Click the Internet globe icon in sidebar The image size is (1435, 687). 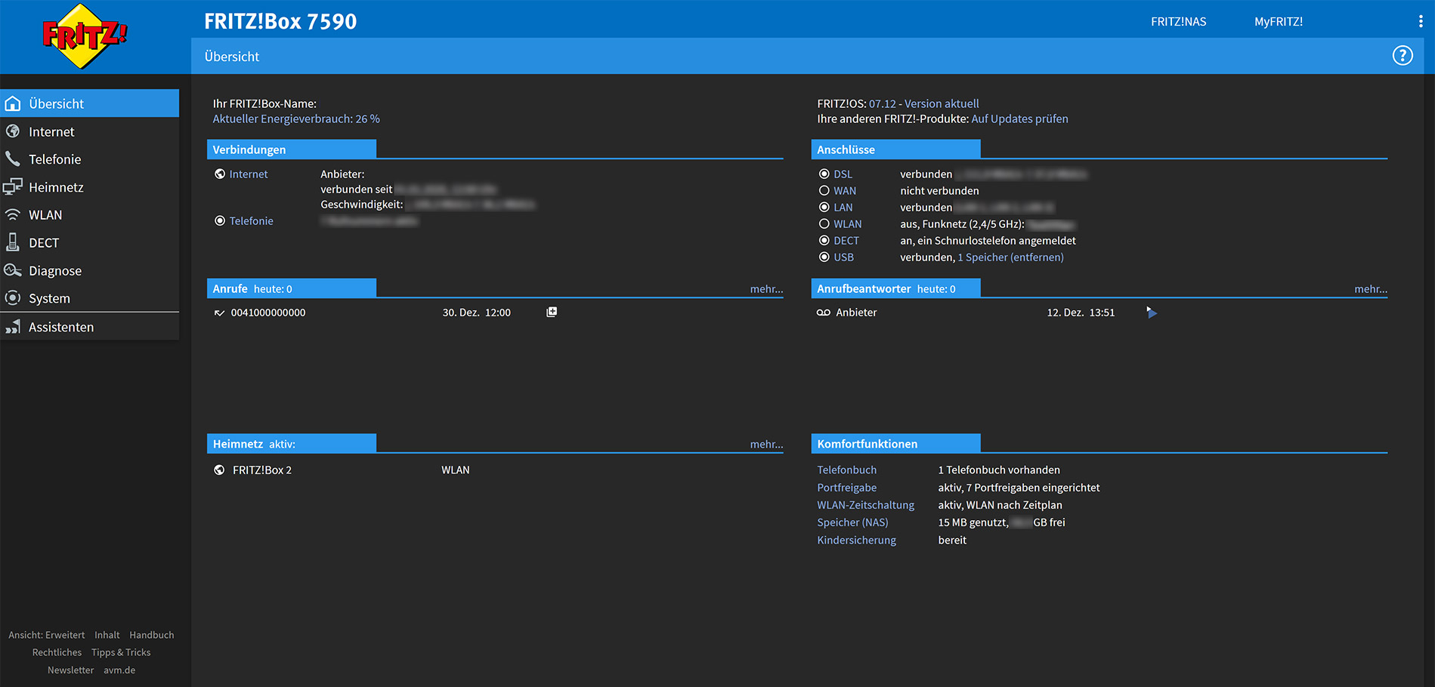pos(13,131)
